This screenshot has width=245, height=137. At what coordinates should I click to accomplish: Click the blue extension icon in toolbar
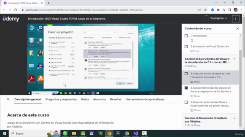[212, 10]
